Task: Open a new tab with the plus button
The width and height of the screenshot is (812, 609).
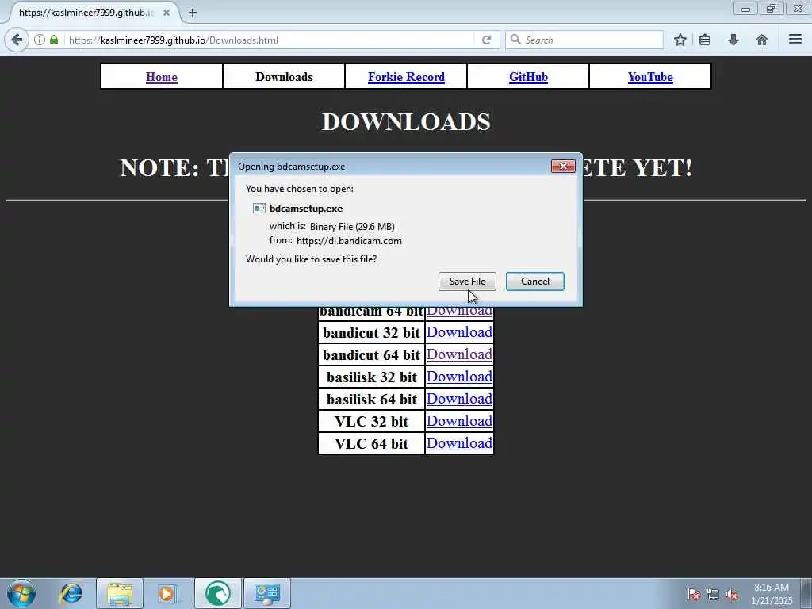Action: pos(193,13)
